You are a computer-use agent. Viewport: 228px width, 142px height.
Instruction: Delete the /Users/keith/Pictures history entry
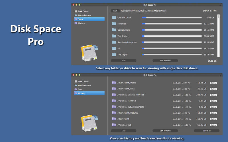point(213,113)
